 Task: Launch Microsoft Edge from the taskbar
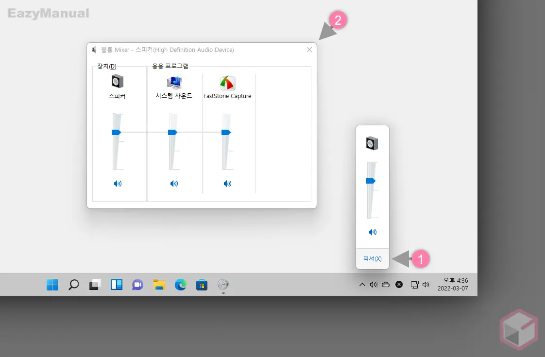pyautogui.click(x=180, y=285)
